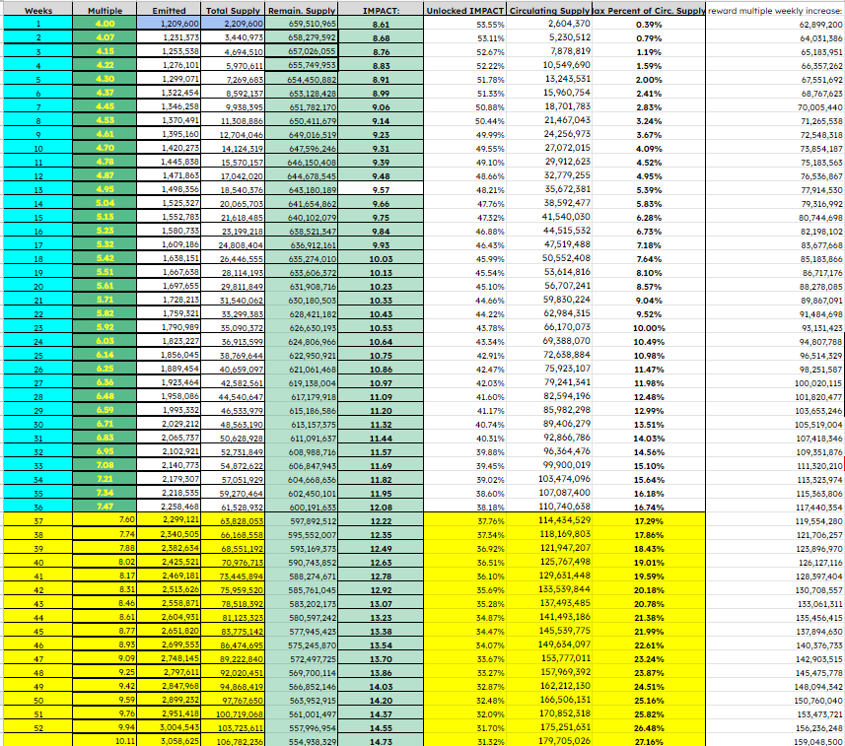The width and height of the screenshot is (845, 746).
Task: Click the white IMPACT cell showing 9.57
Action: (381, 188)
